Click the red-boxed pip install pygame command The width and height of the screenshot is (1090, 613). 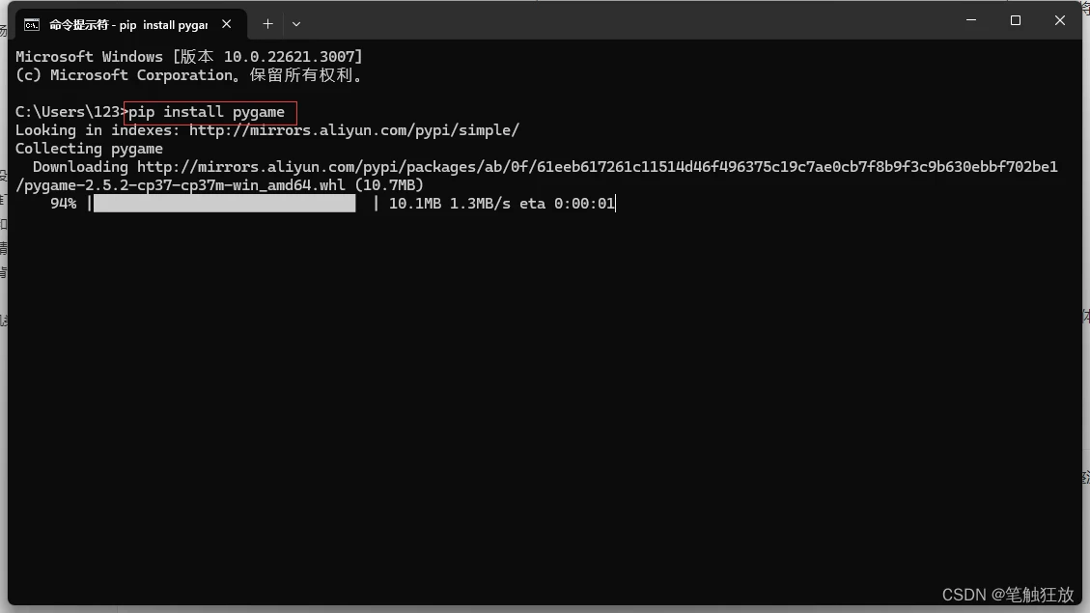(x=210, y=112)
